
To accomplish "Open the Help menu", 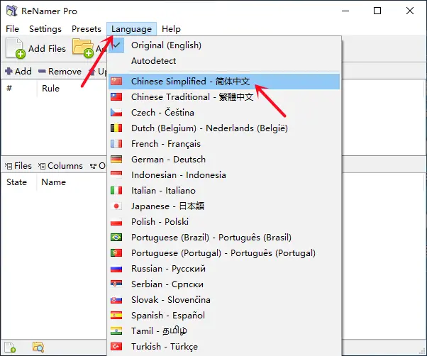I will tap(171, 29).
